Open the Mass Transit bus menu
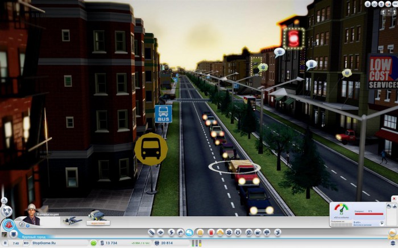 258,232
